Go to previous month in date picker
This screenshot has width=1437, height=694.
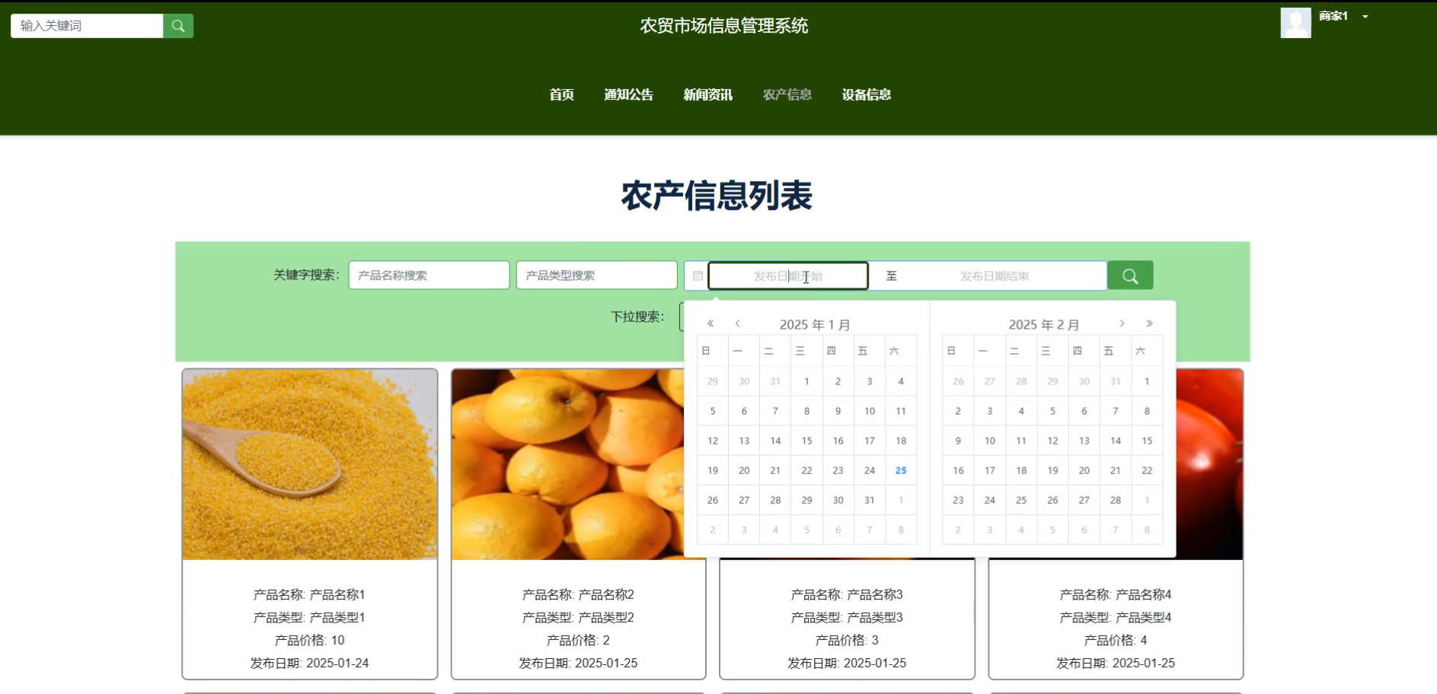pyautogui.click(x=737, y=324)
